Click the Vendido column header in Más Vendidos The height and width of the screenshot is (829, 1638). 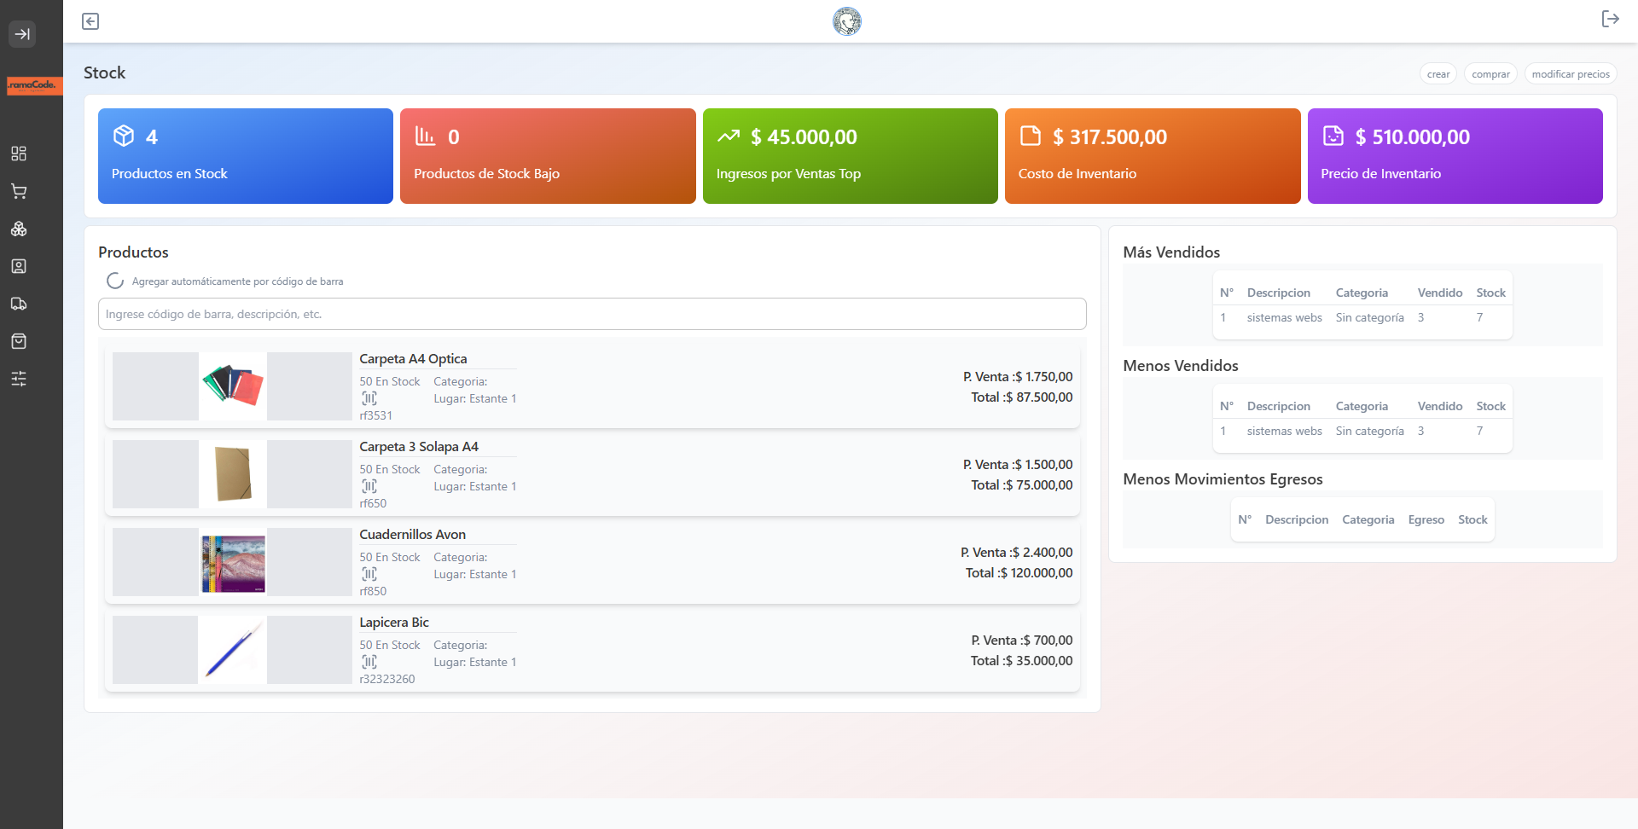[1440, 293]
